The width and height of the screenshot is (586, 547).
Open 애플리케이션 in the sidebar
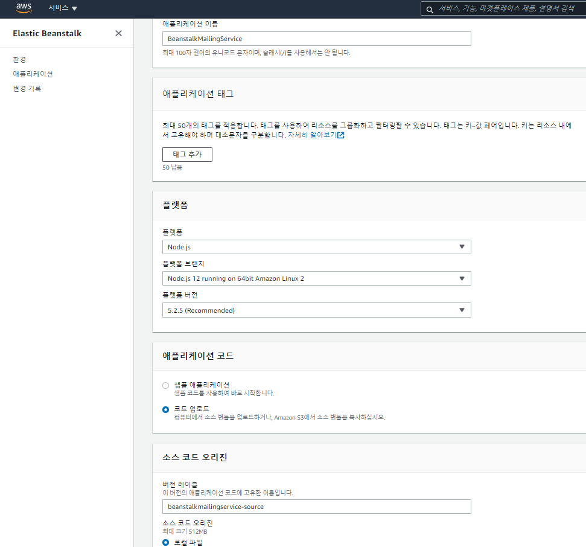click(x=33, y=74)
